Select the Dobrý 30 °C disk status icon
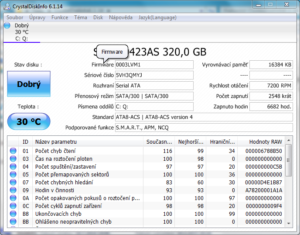The height and width of the screenshot is (235, 300). pyautogui.click(x=7, y=26)
